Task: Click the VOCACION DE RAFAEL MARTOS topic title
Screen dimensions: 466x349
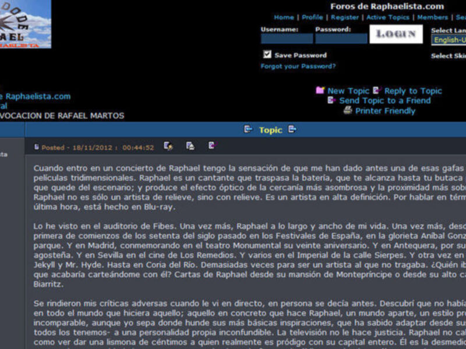Action: pos(62,116)
